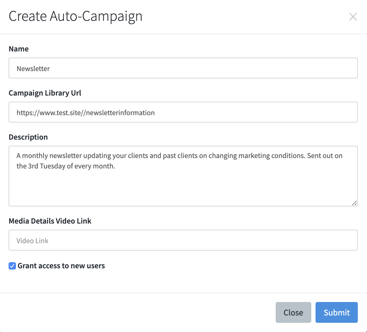367x332 pixels.
Task: Focus the Video Link input field
Action: point(183,240)
